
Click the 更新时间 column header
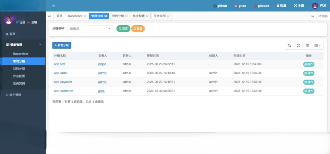pos(153,56)
